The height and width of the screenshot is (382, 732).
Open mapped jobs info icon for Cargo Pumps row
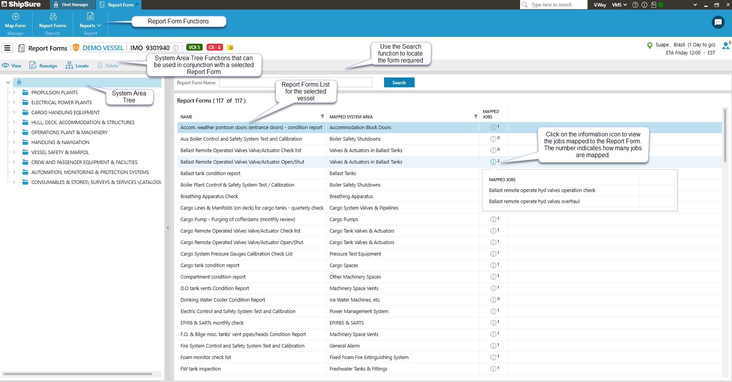[493, 220]
